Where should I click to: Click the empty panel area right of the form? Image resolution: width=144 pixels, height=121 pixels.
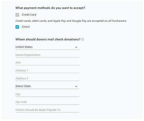pyautogui.click(x=111, y=77)
